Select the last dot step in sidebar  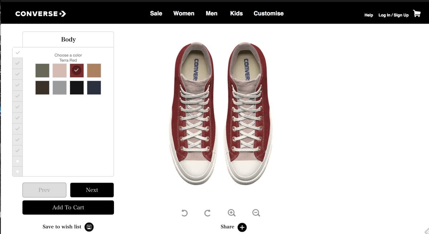click(18, 172)
